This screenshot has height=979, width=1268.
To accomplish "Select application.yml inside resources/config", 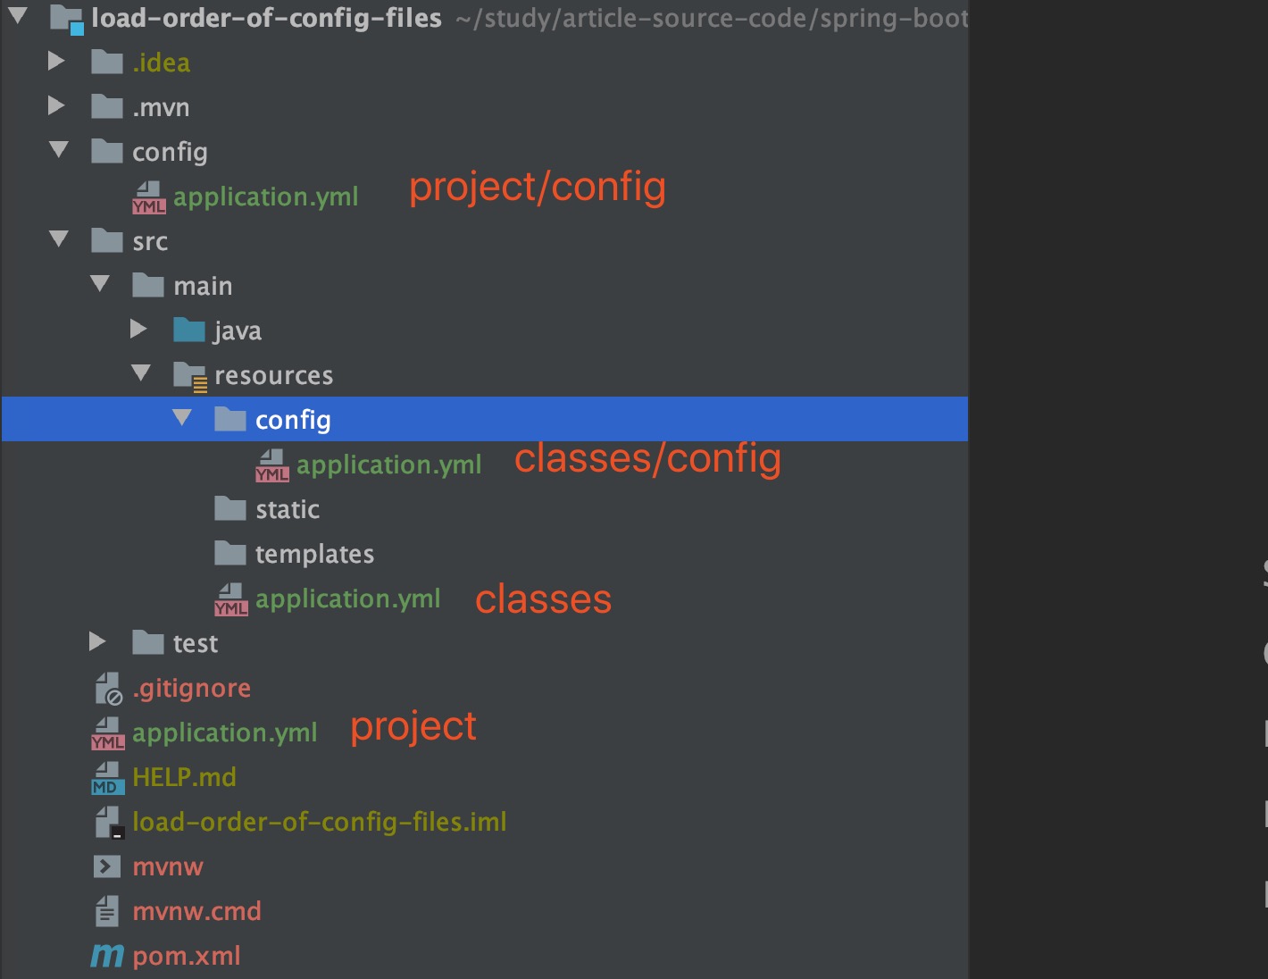I will click(388, 464).
